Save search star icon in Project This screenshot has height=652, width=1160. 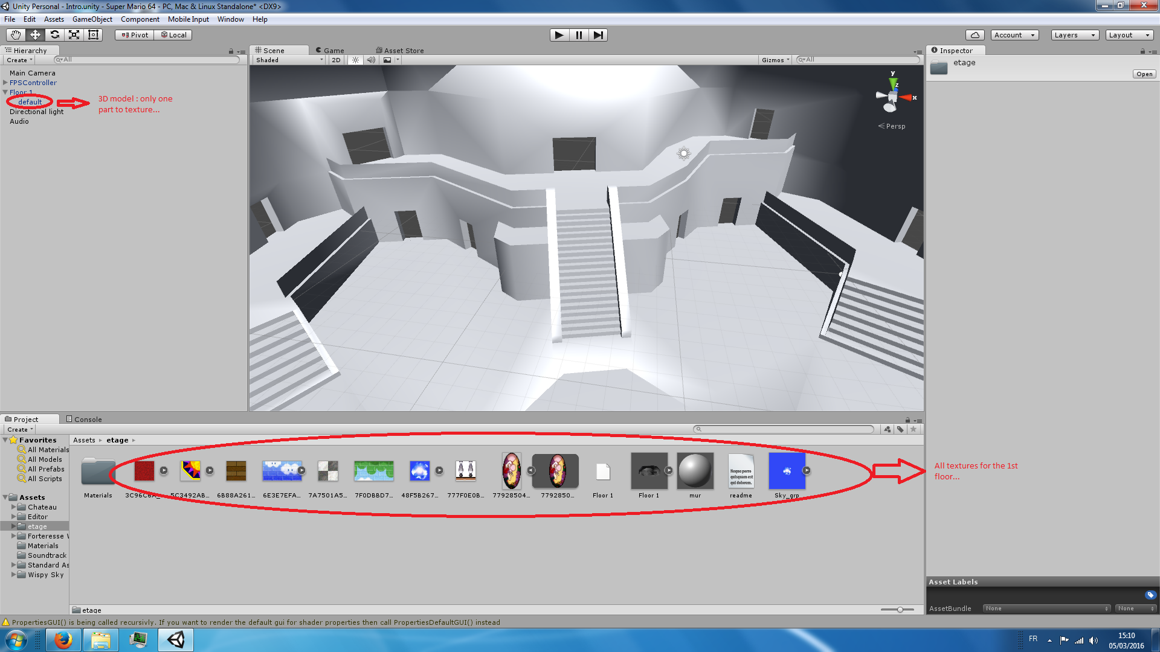(x=913, y=429)
